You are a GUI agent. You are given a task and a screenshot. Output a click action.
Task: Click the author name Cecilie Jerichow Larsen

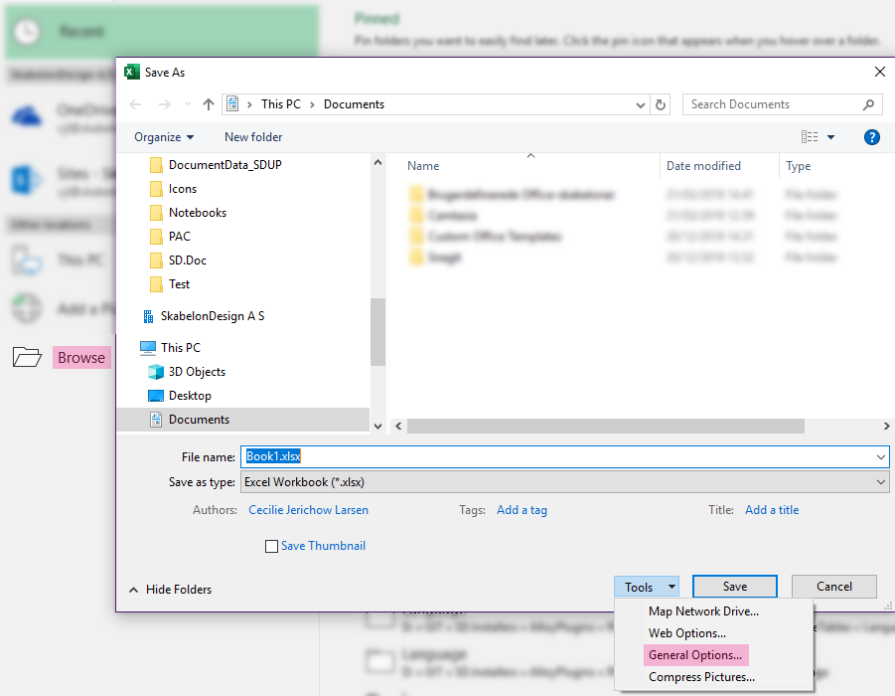click(x=308, y=510)
